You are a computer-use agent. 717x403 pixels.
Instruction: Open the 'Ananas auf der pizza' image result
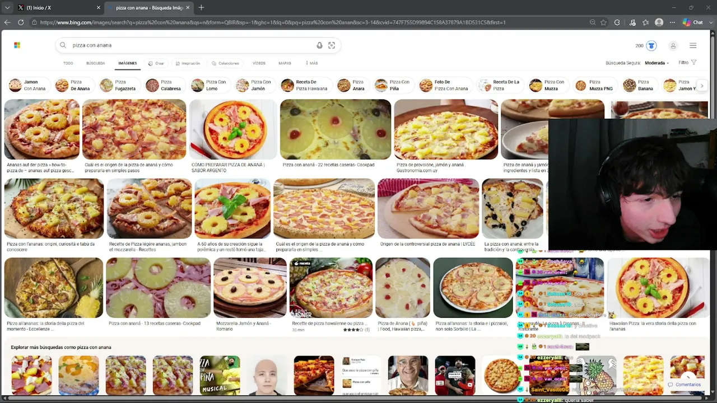pyautogui.click(x=42, y=129)
